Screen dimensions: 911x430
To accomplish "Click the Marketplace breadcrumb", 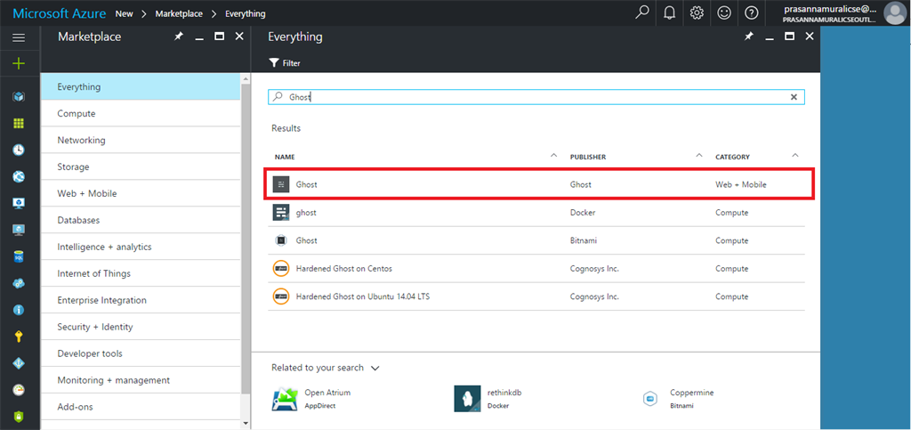I will 178,13.
